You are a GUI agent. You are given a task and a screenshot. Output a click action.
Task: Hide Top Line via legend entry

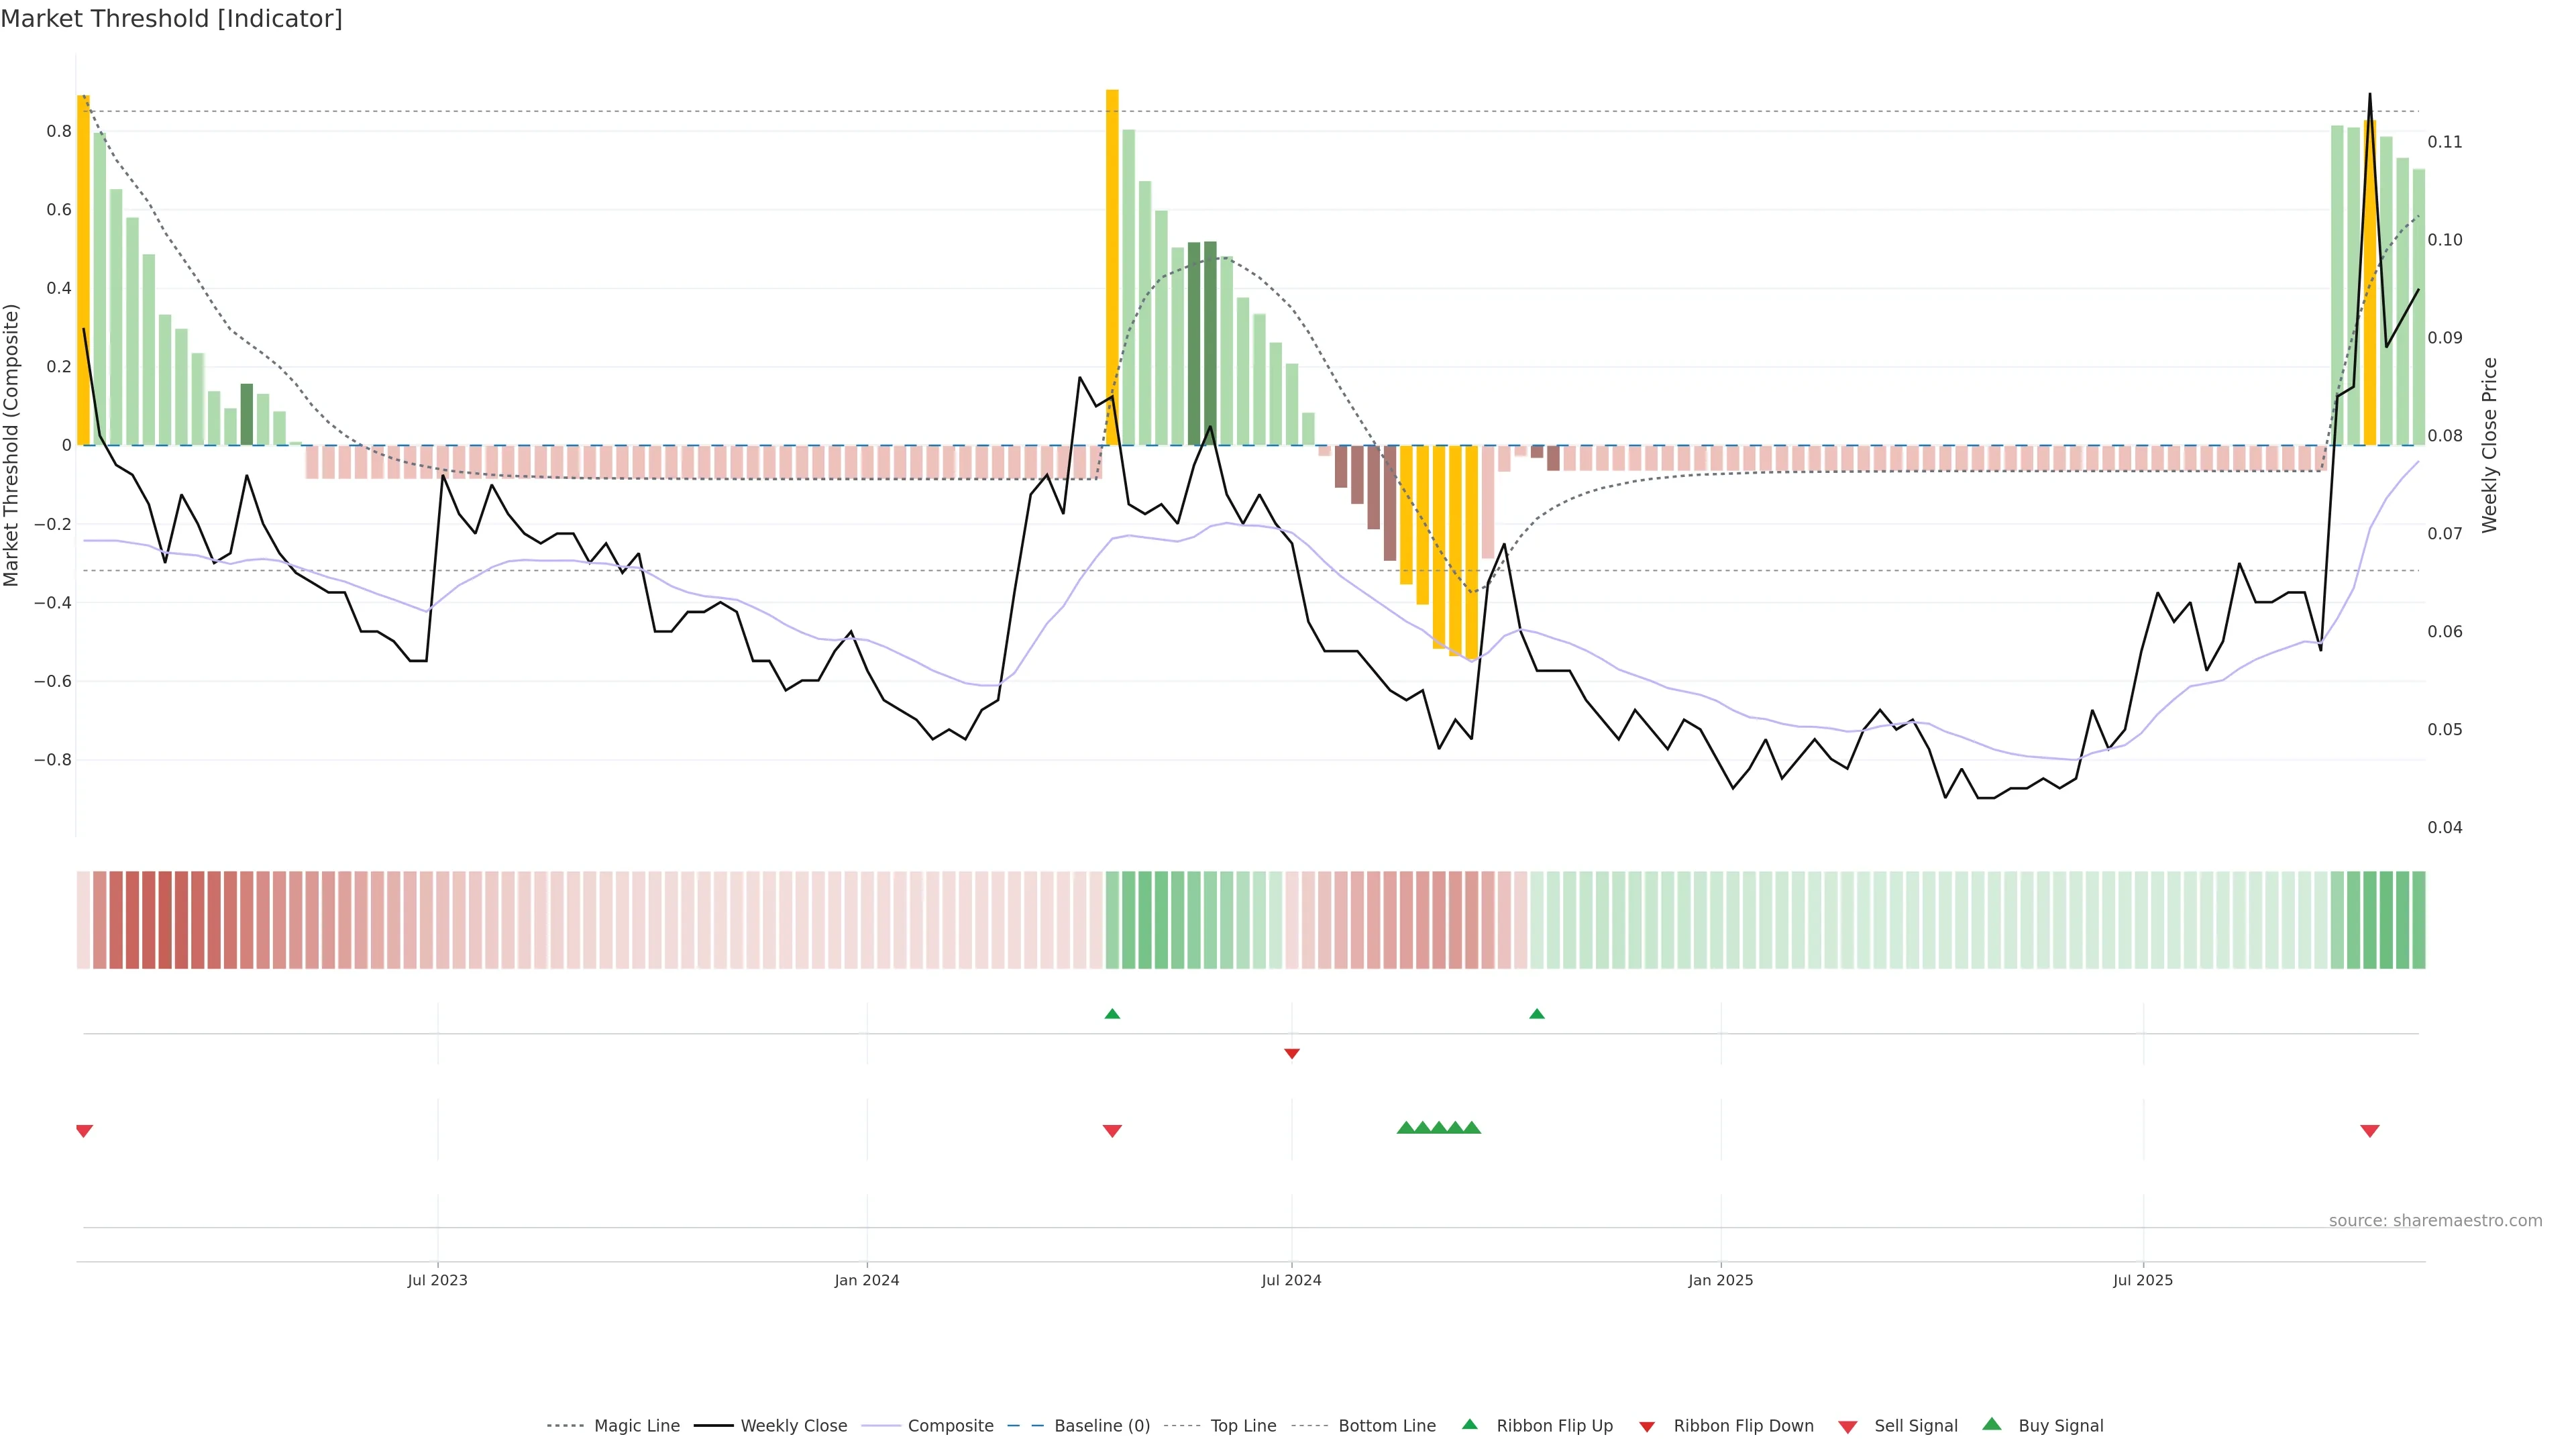pyautogui.click(x=1243, y=1426)
